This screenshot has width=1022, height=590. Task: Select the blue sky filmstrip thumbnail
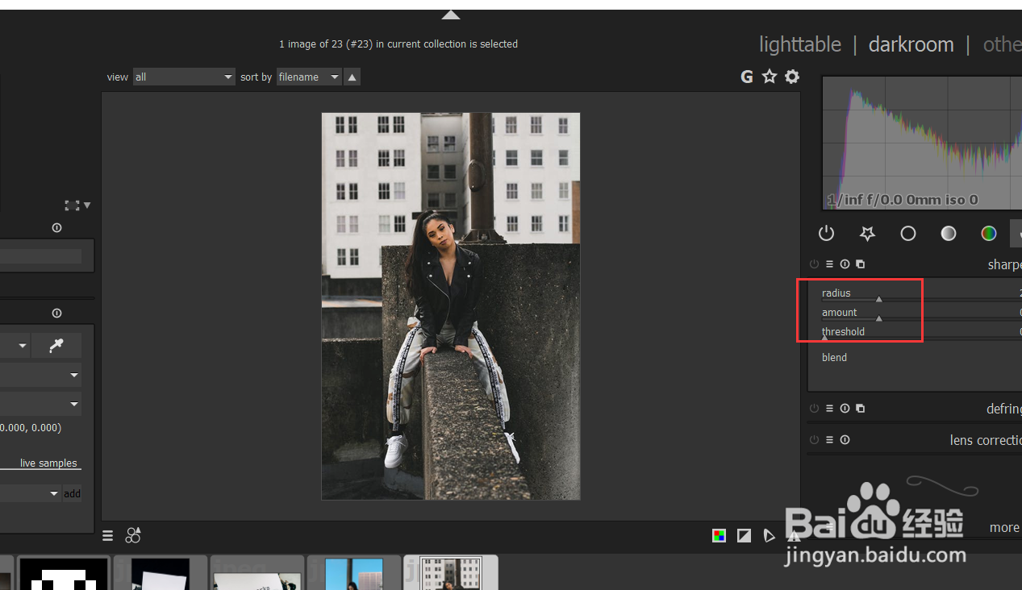tap(354, 573)
